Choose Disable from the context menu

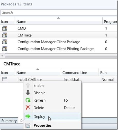pyautogui.click(x=52, y=93)
